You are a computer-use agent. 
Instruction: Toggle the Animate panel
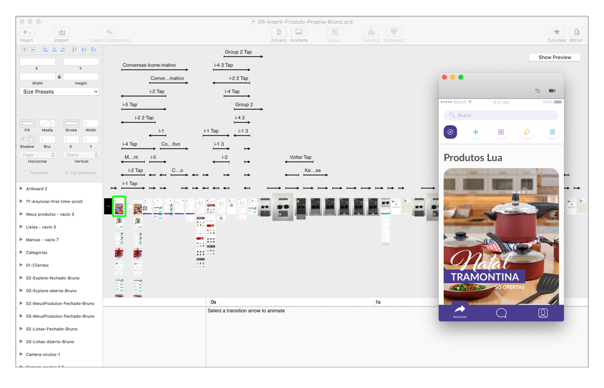point(299,32)
